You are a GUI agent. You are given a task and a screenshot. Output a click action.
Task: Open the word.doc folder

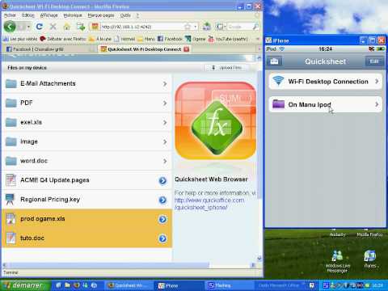86,161
